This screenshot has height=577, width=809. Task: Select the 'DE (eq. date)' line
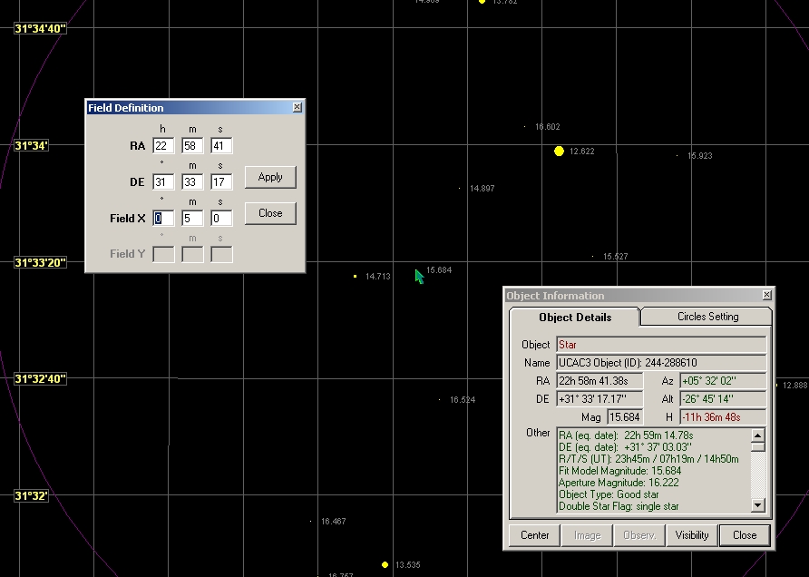[625, 447]
